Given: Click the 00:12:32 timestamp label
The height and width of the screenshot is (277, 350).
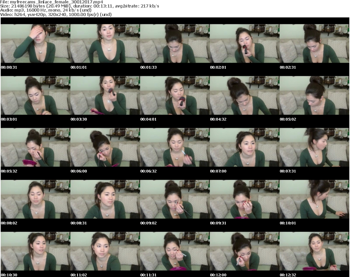Looking at the screenshot, I should pos(288,275).
